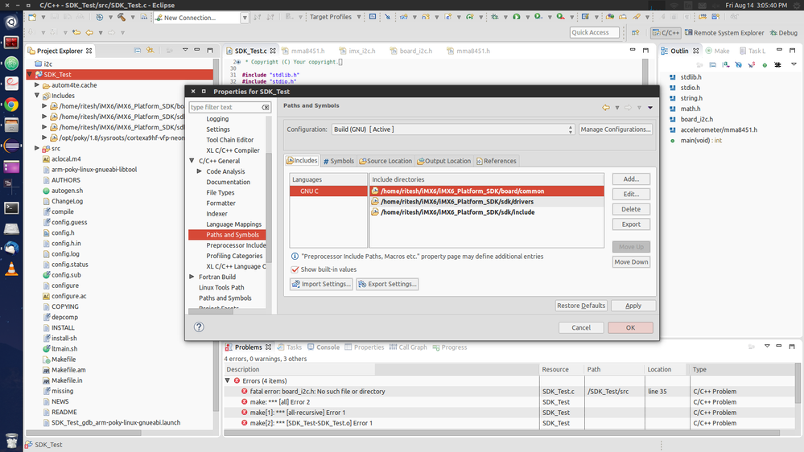The image size is (804, 452).
Task: Minimize the Project Explorer view
Action: pos(197,50)
